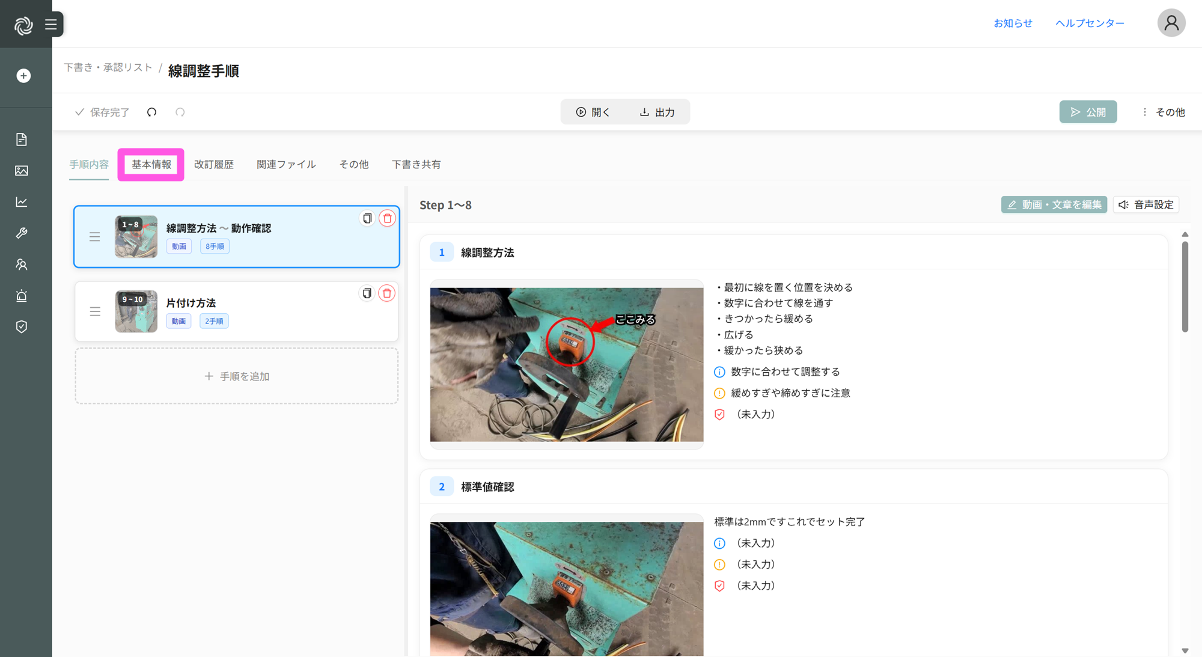Click the warning icon beside 緩めすぎや締めすぎに注意
1202x657 pixels.
(719, 394)
